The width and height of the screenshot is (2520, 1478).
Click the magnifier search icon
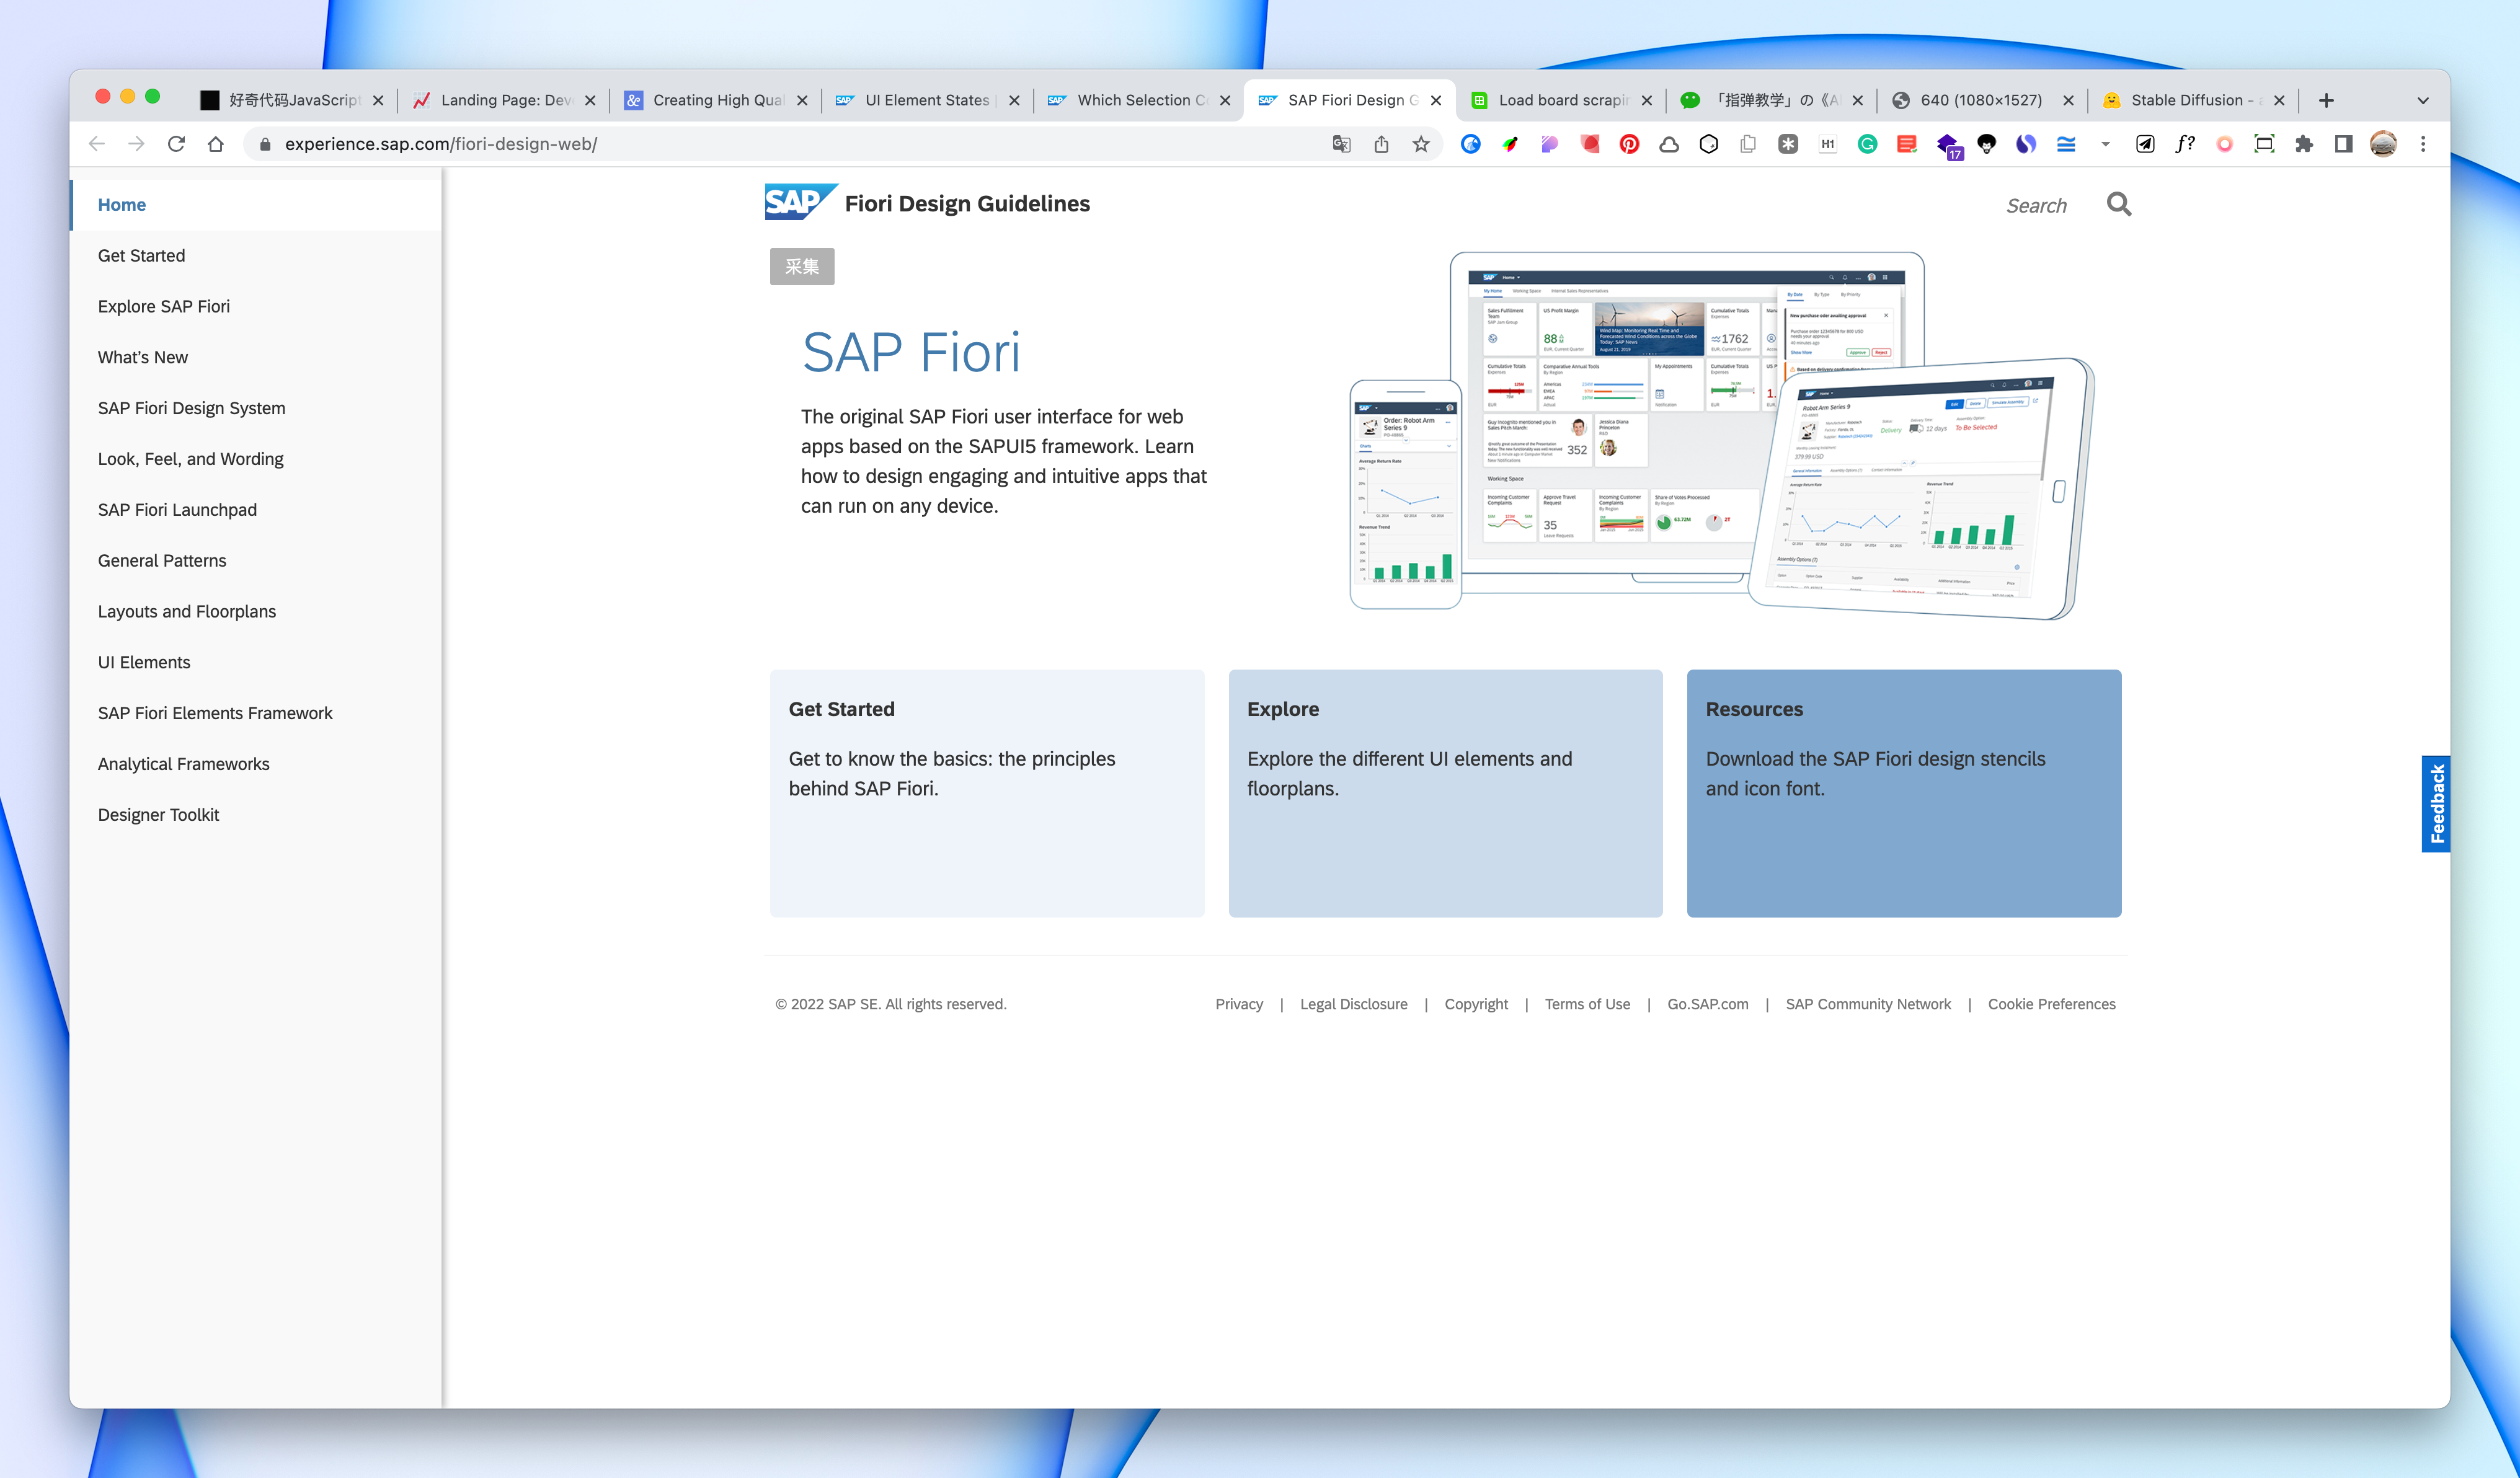click(x=2118, y=204)
